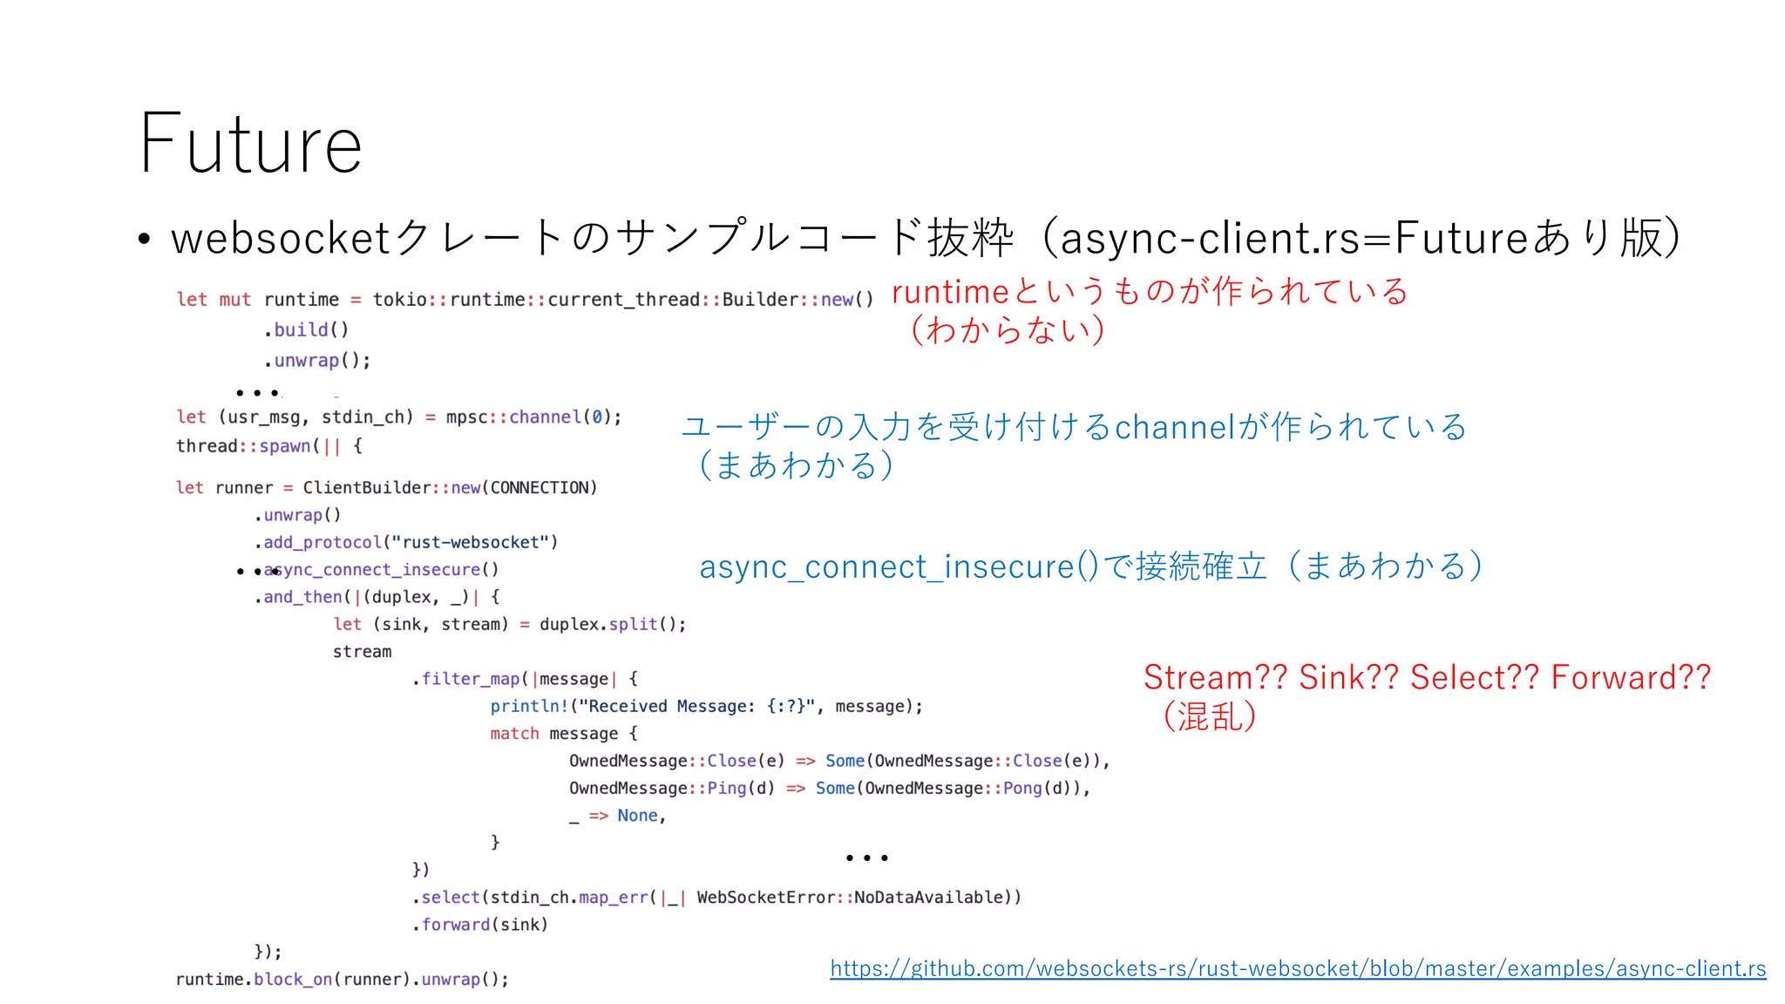Click the blue '(まあわかる)' note under the channel annotation
1785x1004 pixels.
point(796,465)
